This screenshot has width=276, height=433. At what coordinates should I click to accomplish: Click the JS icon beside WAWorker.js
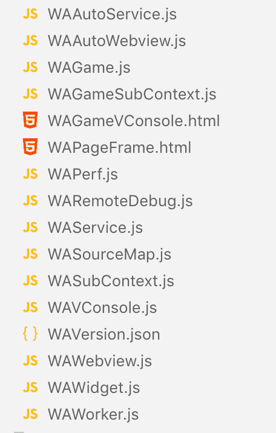30,414
